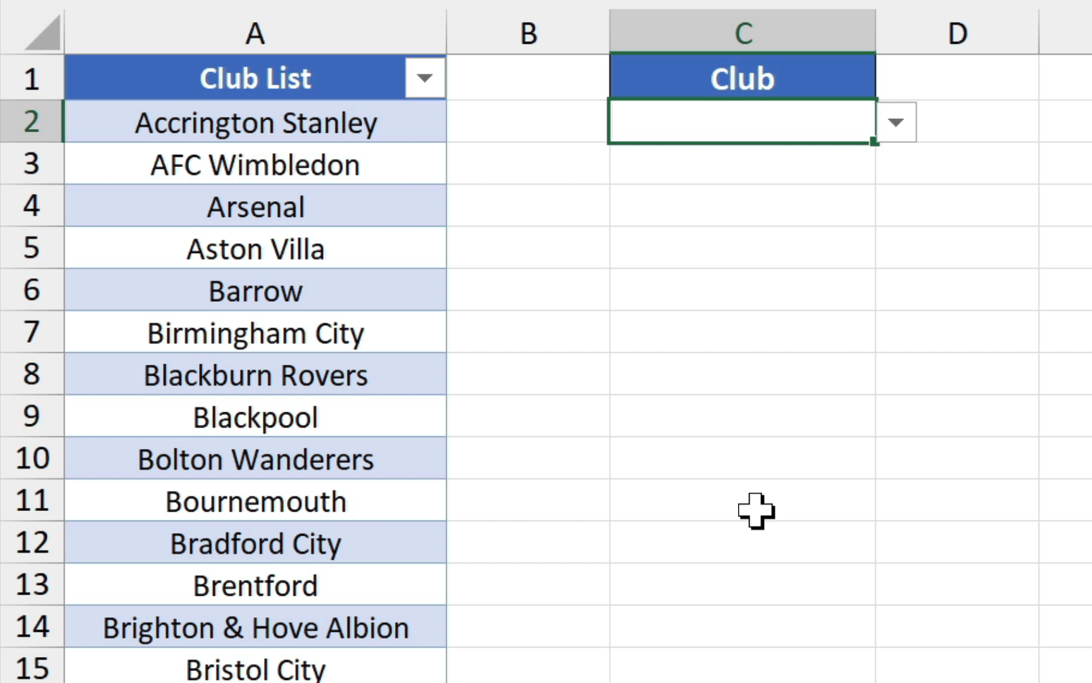The width and height of the screenshot is (1092, 683).
Task: Select column B header
Action: pyautogui.click(x=528, y=33)
